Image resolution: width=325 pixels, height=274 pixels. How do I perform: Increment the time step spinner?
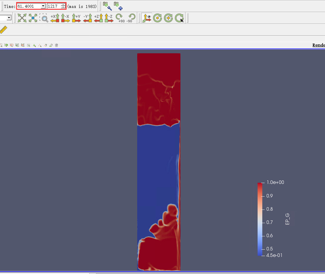point(63,5)
